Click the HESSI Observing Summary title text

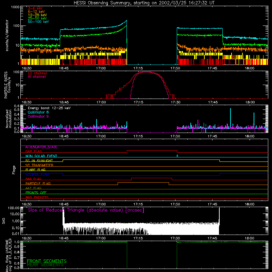pyautogui.click(x=144, y=3)
